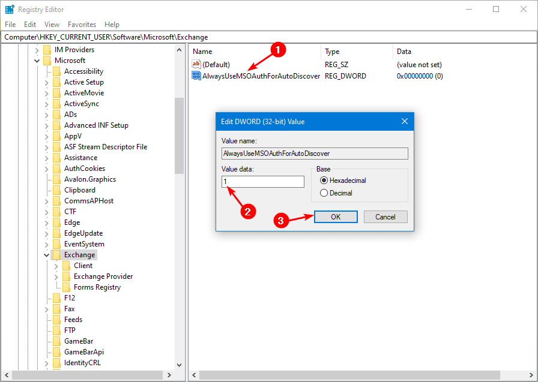
Task: Collapse the Microsoft key
Action: (37, 61)
